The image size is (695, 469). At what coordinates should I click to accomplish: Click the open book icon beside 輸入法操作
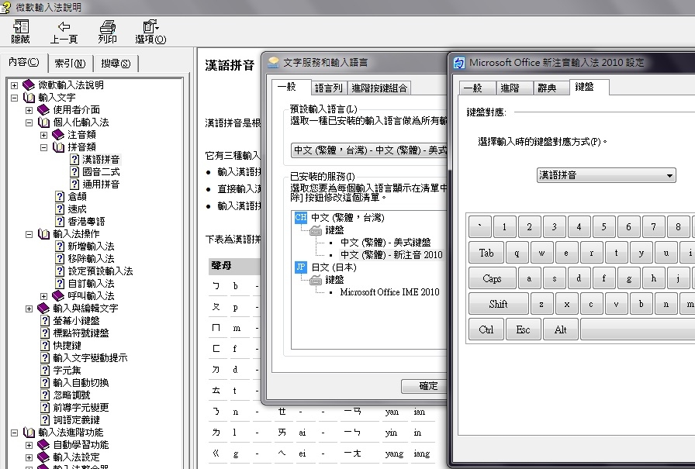43,234
